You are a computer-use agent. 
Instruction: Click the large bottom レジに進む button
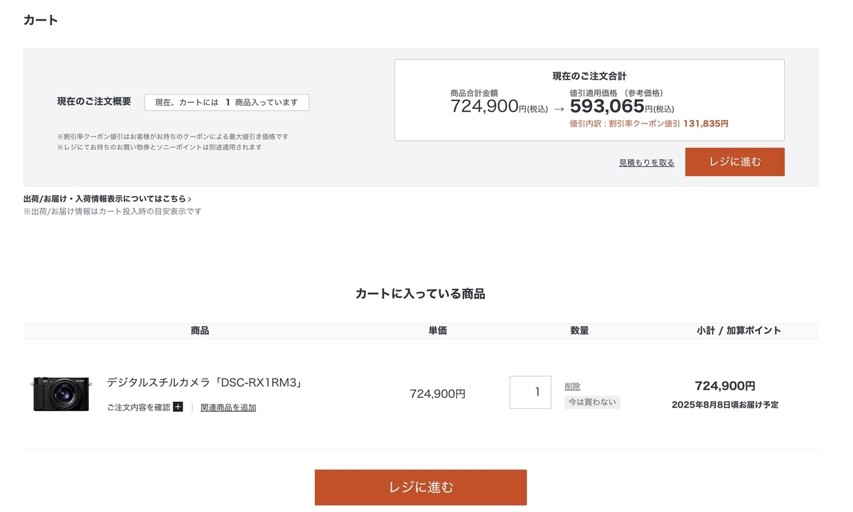(x=421, y=487)
